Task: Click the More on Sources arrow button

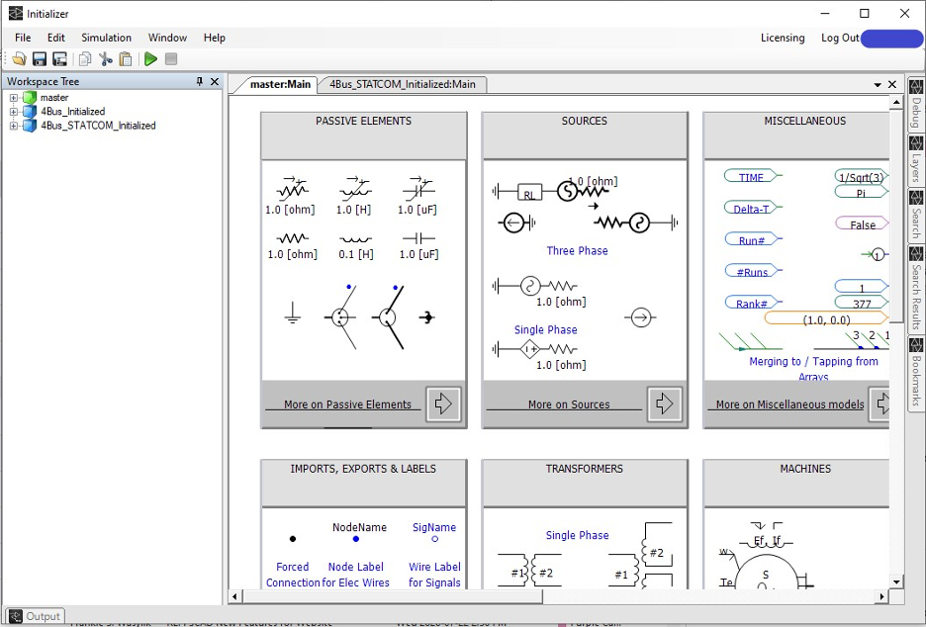Action: coord(665,403)
